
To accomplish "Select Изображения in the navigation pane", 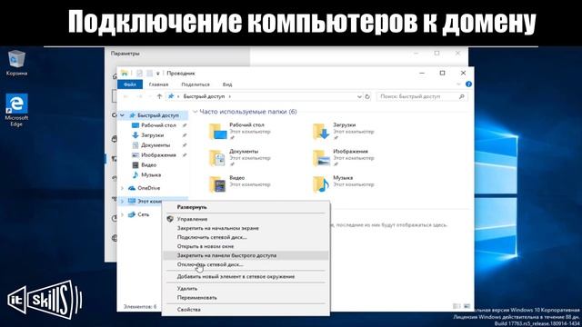I will point(158,155).
